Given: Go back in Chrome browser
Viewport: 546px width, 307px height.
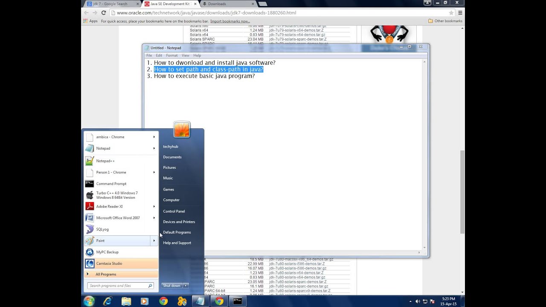Looking at the screenshot, I should tap(87, 13).
